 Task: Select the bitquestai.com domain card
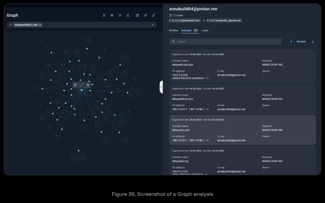[x=242, y=130]
